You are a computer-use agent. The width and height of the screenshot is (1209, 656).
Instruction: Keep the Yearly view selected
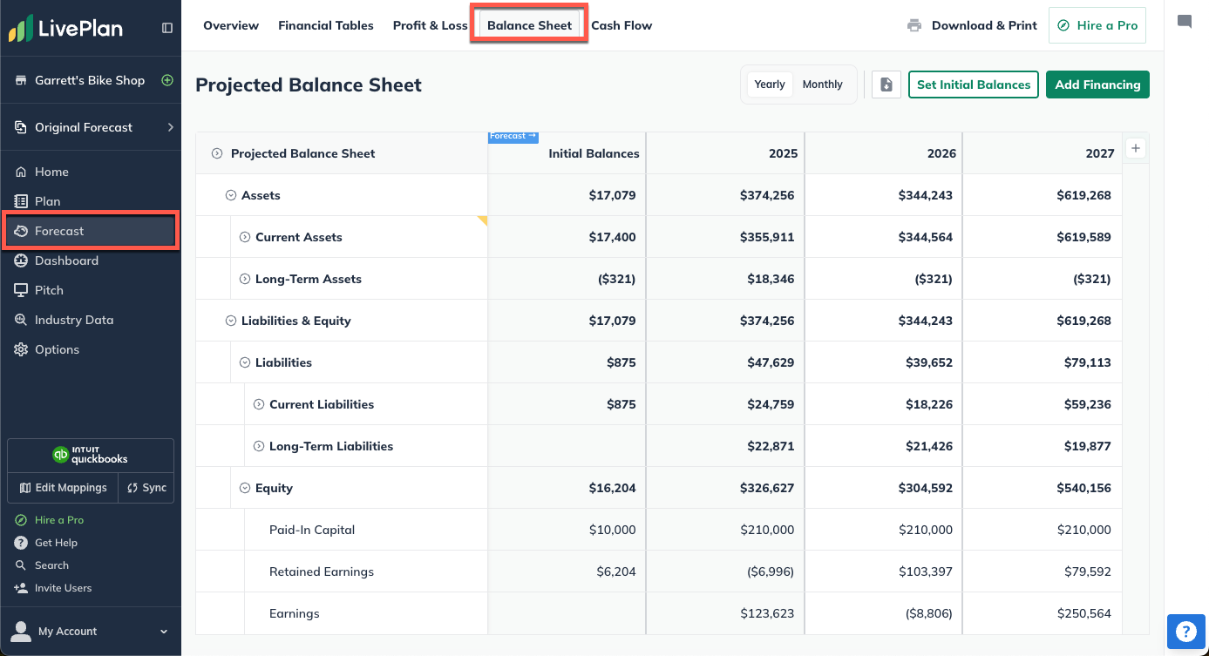770,84
